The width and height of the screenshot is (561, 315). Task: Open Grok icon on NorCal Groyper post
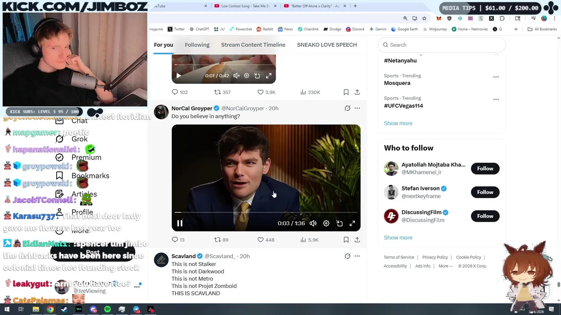(x=347, y=108)
